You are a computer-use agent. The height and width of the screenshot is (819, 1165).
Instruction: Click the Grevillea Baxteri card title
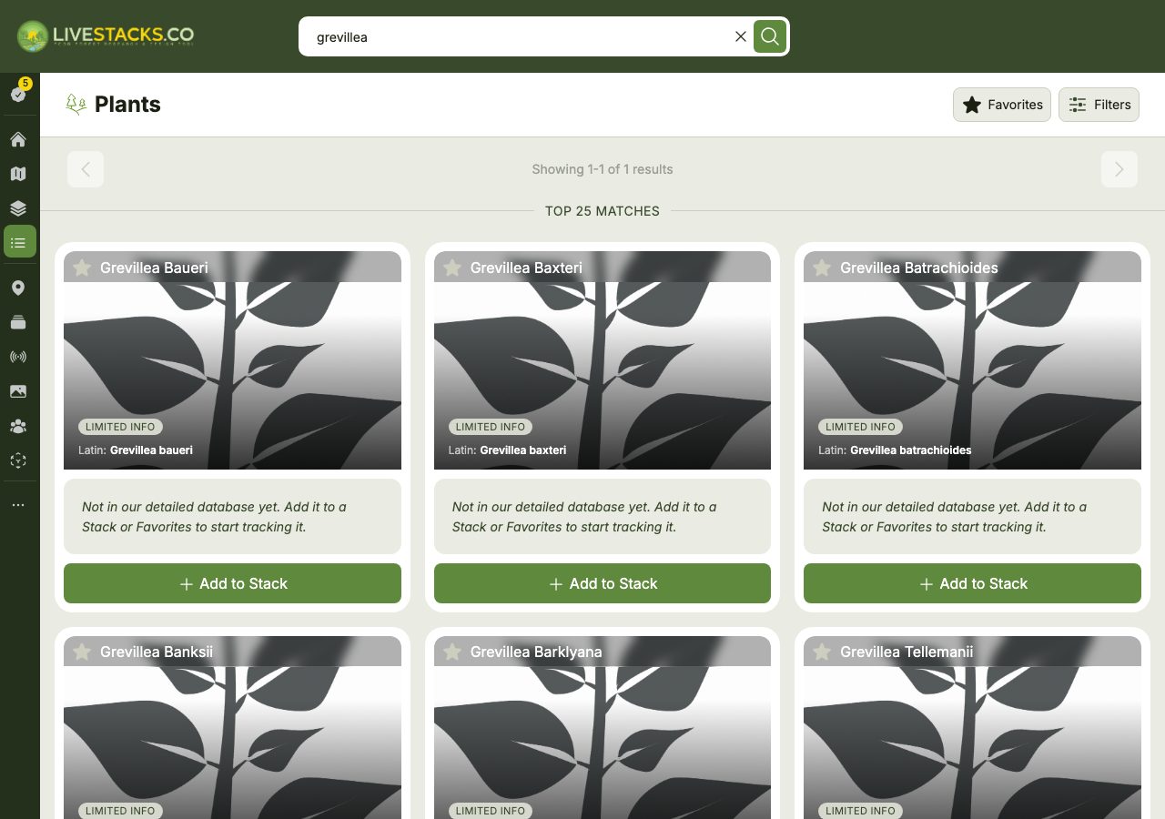526,268
